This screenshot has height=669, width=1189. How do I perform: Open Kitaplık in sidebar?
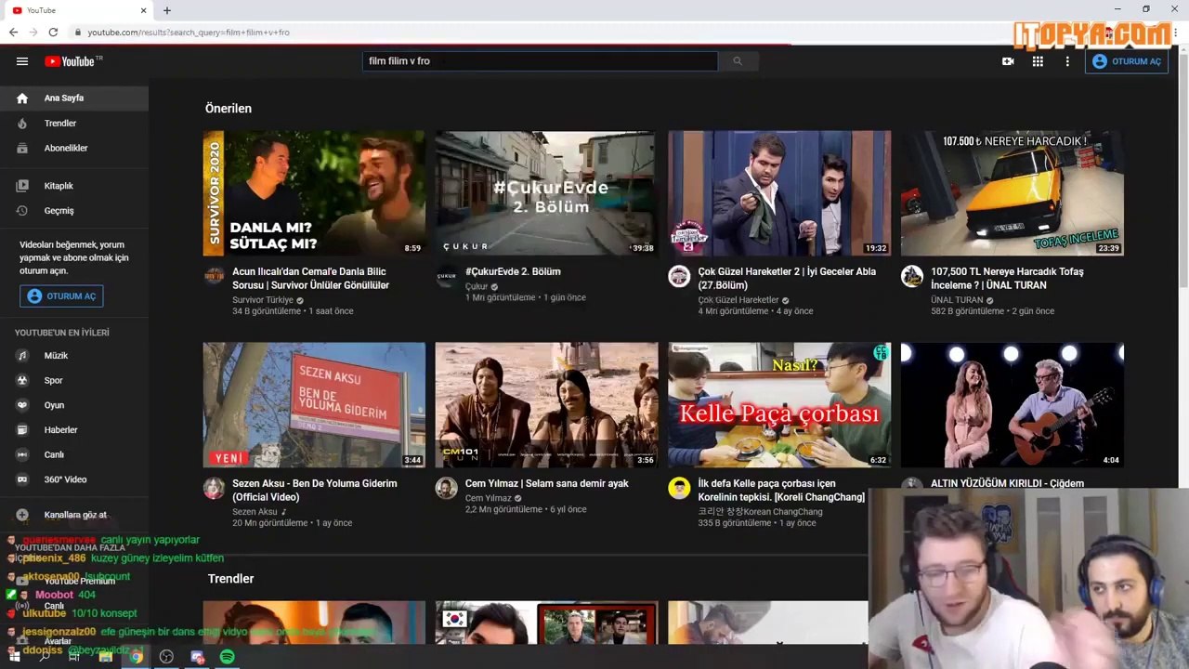tap(74, 186)
